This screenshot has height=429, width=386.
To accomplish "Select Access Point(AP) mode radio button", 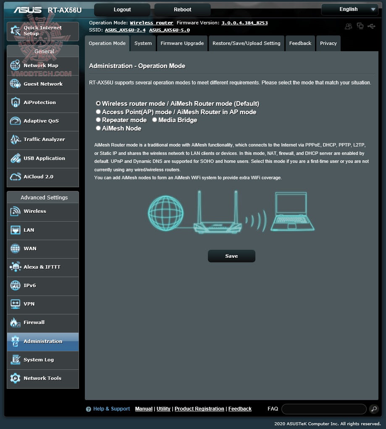I will pyautogui.click(x=98, y=112).
